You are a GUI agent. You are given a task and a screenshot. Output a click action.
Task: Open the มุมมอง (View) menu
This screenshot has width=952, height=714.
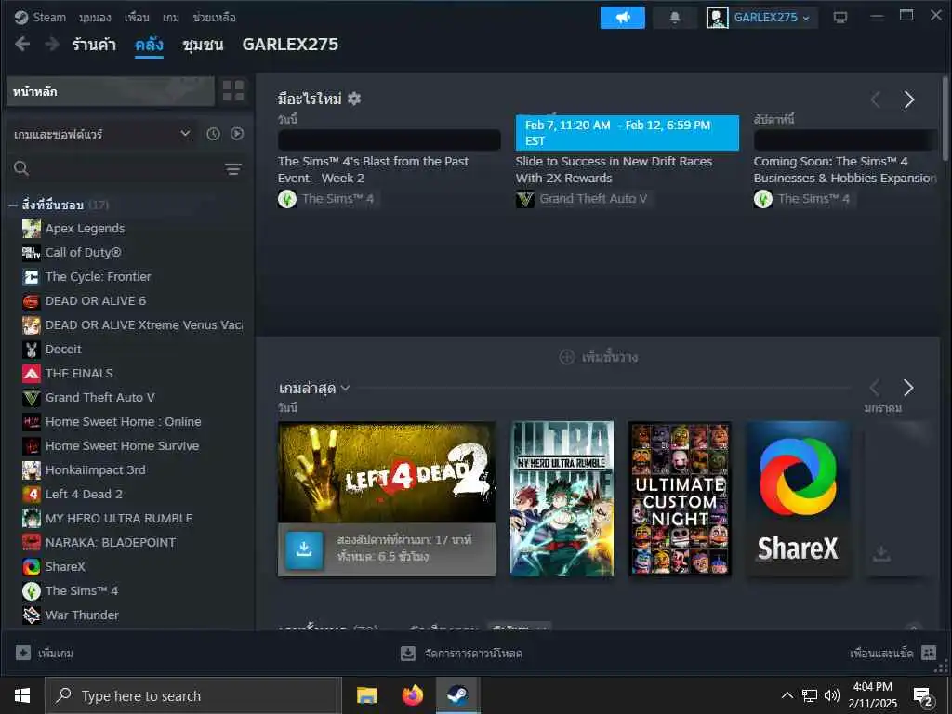95,18
